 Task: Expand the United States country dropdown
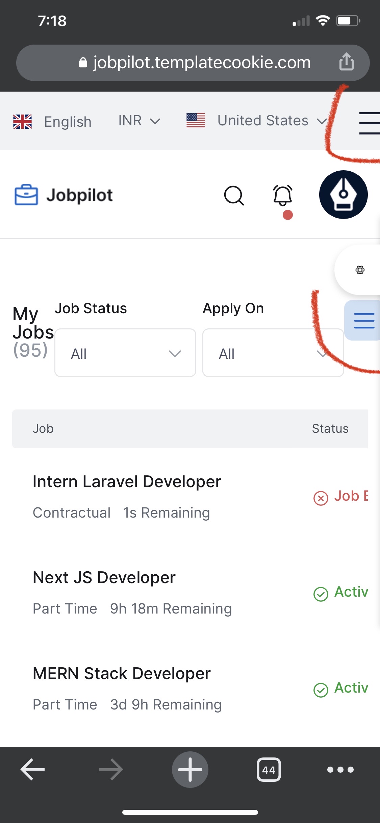pos(257,121)
